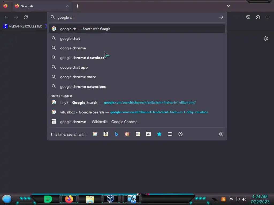Select google ch Search with Google row
Viewport: 274px width, 205px height.
(x=137, y=29)
